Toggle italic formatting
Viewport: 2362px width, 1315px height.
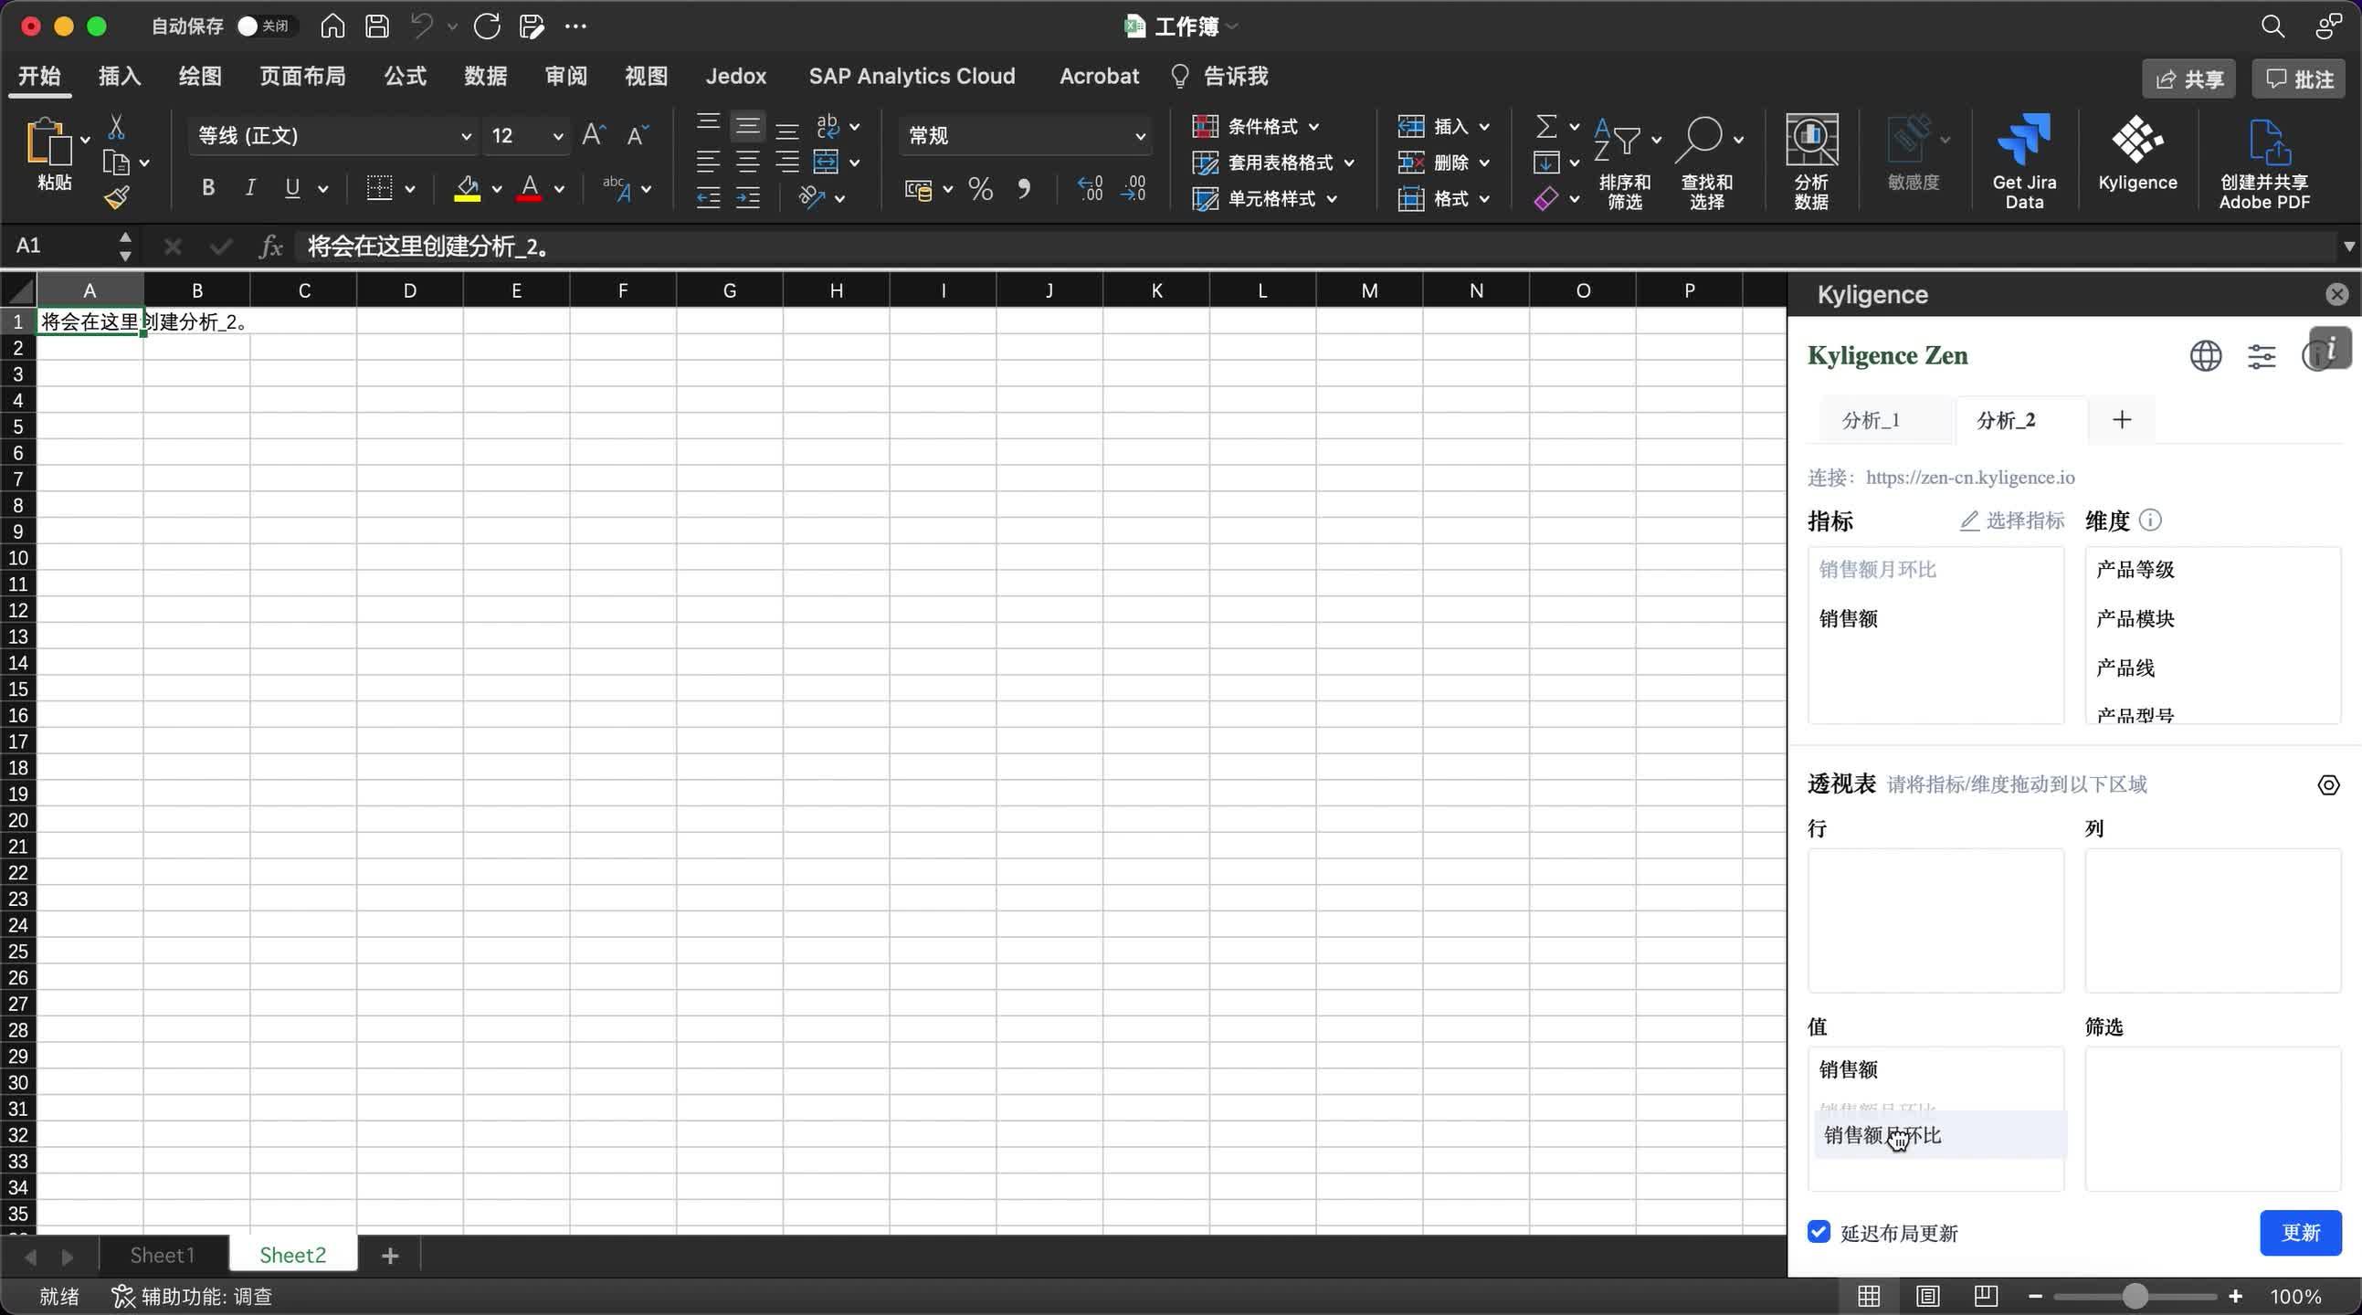(249, 188)
